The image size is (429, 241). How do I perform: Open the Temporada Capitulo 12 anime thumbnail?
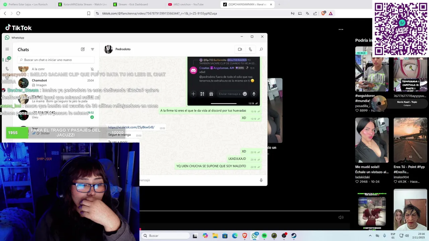click(x=410, y=75)
